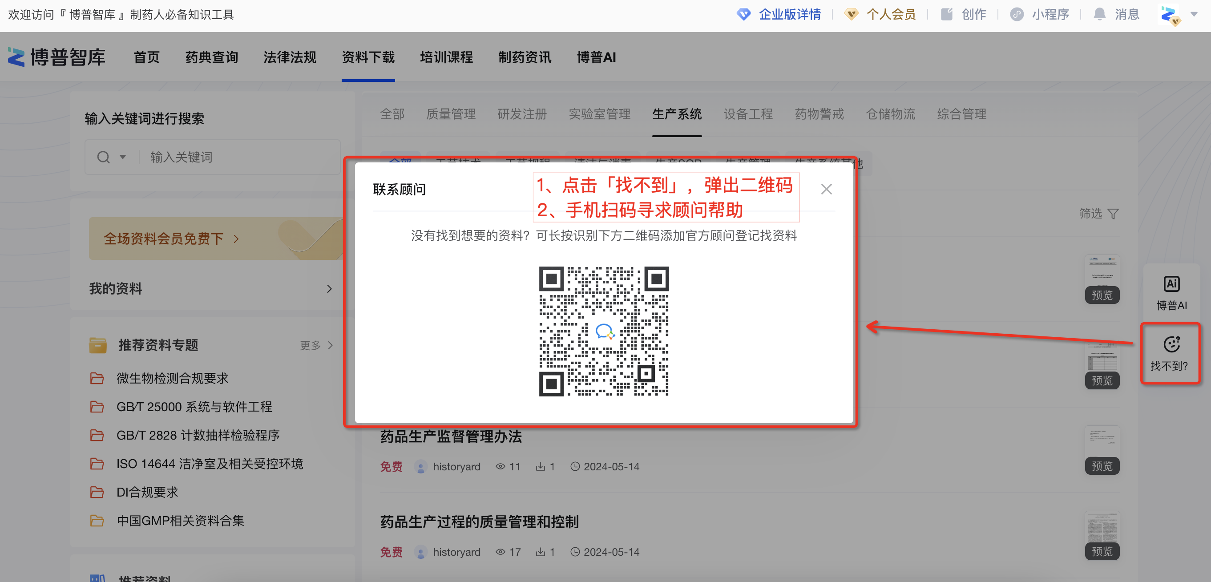Click the 推荐资料专题 folder icon
The width and height of the screenshot is (1211, 582).
coord(98,345)
